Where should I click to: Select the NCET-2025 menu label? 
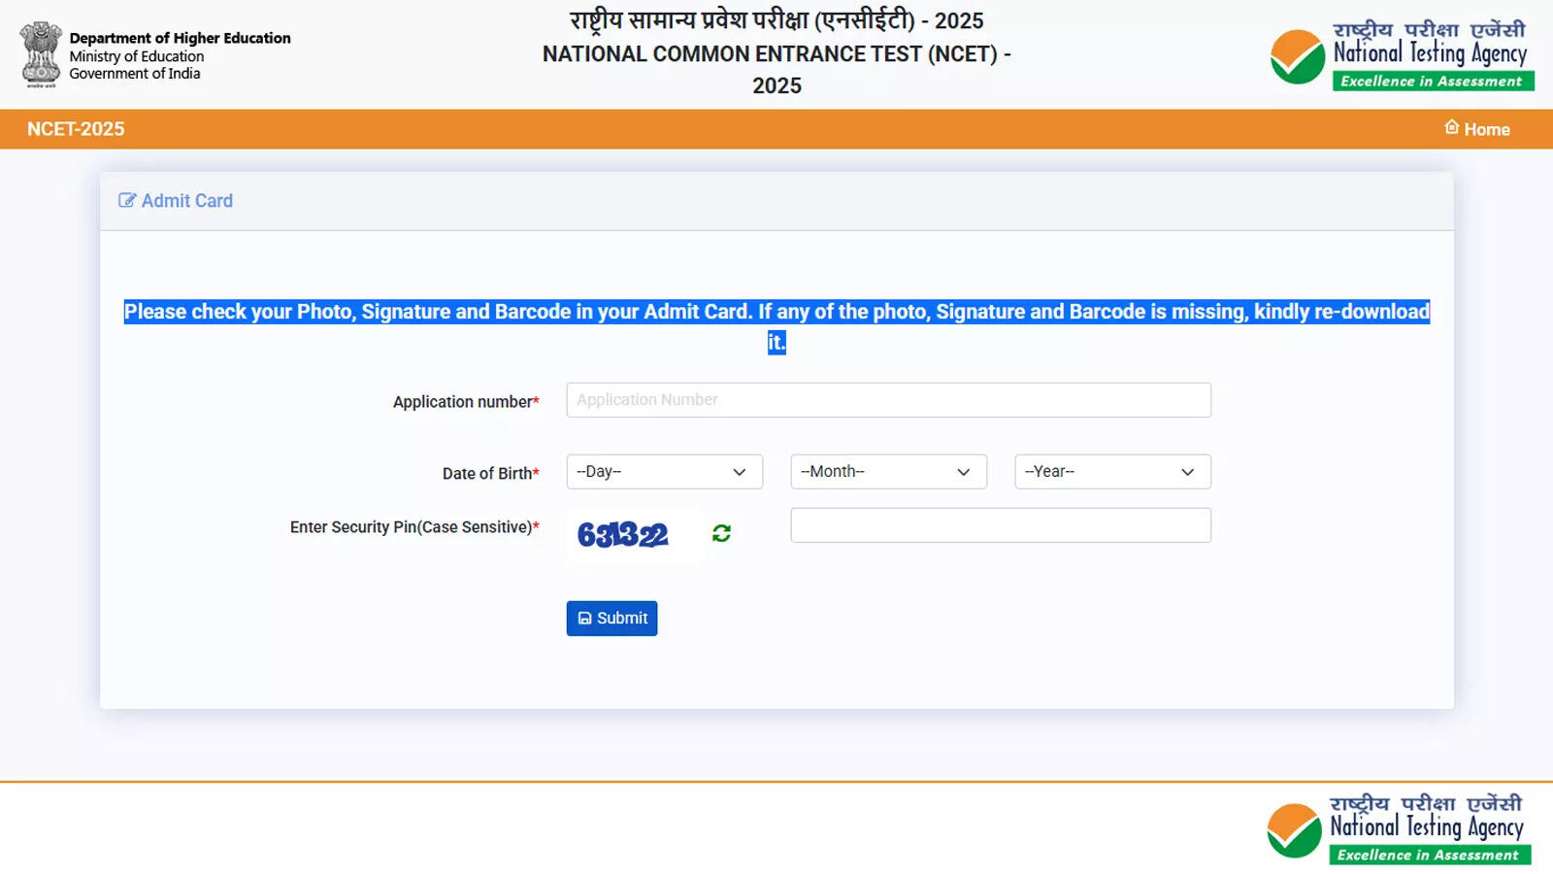point(76,128)
